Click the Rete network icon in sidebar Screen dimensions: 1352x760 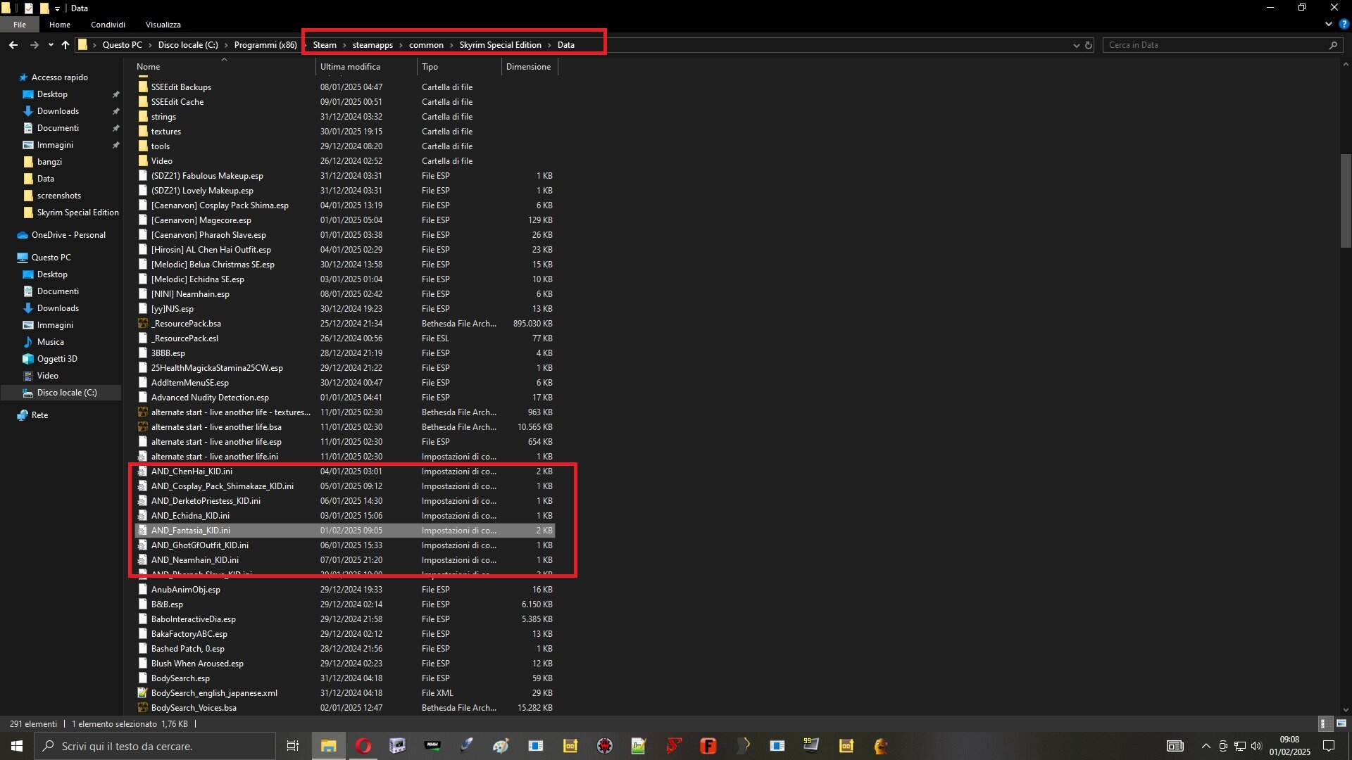pyautogui.click(x=23, y=415)
